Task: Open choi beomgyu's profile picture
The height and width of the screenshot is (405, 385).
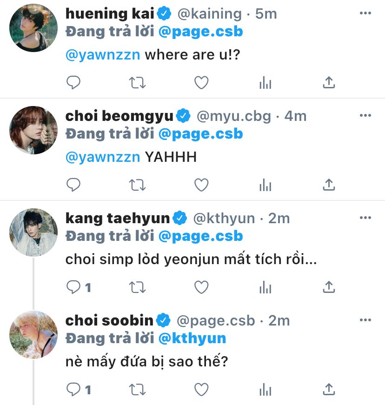Action: pos(33,130)
